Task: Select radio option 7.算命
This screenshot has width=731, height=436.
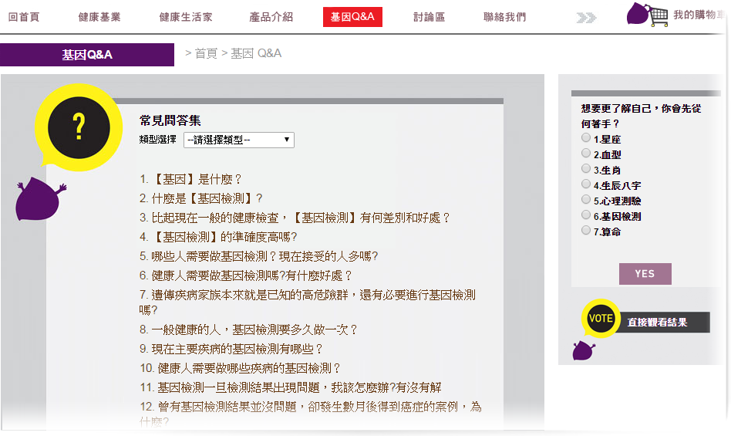Action: 586,230
